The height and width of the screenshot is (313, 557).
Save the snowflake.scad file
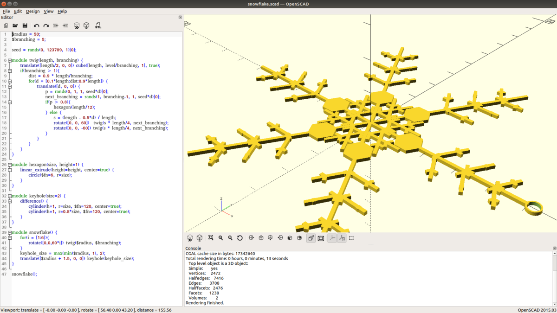[25, 26]
